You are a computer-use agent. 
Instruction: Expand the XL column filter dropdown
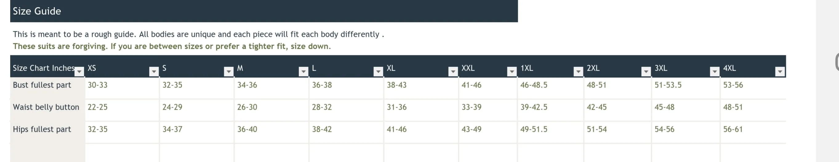tap(453, 72)
